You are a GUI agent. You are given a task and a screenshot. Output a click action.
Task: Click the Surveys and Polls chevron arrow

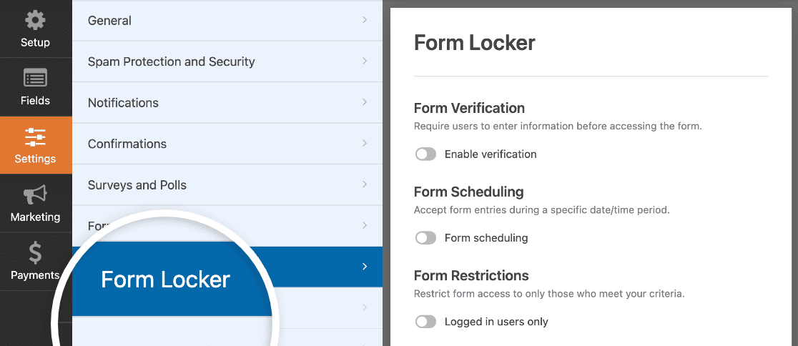point(365,184)
